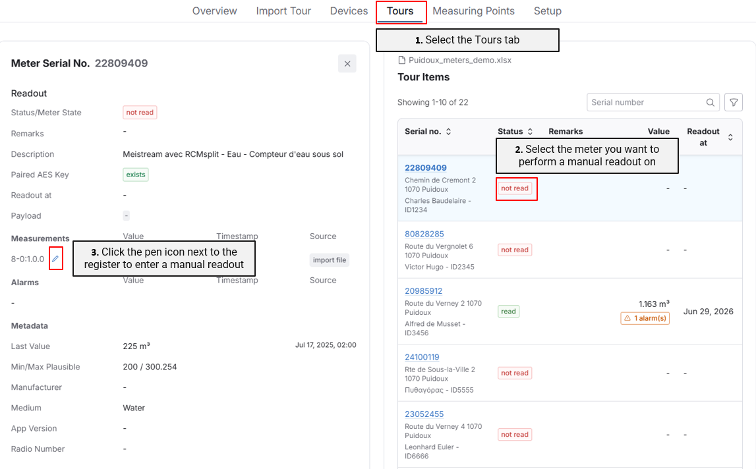
Task: Click the Jul 17, 2025, 02:00 timestamp
Action: click(x=326, y=345)
